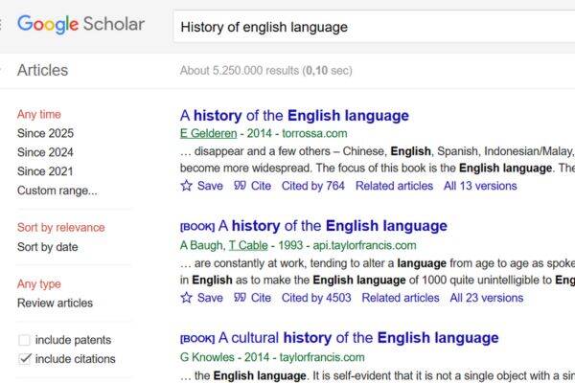575x383 pixels.
Task: Enable the include patents checkbox
Action: (24, 340)
